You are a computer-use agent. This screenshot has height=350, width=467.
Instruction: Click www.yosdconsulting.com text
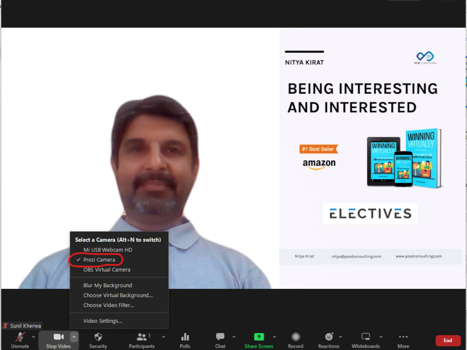pyautogui.click(x=418, y=256)
